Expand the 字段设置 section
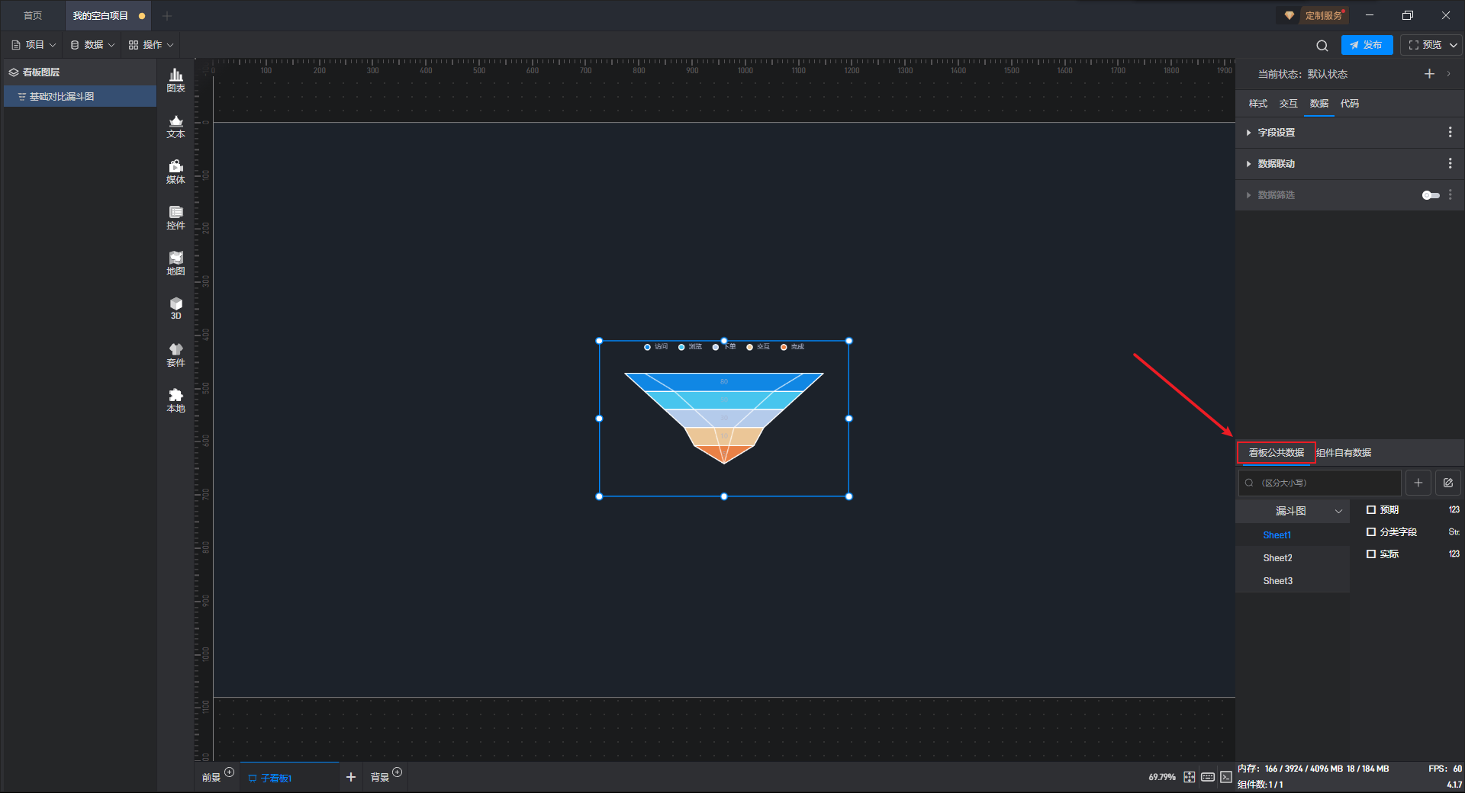1465x793 pixels. point(1249,133)
